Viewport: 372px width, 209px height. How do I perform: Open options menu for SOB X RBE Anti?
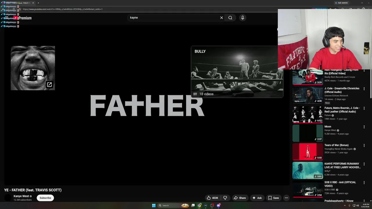[364, 183]
